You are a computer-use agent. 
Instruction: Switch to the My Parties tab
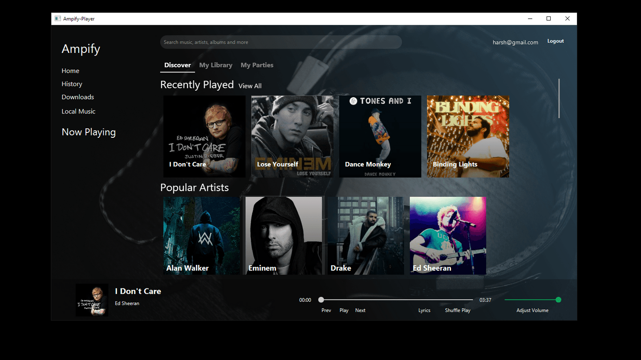tap(257, 65)
